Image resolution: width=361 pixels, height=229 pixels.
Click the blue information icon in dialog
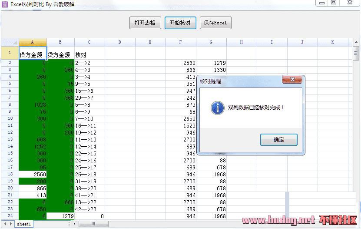point(217,108)
